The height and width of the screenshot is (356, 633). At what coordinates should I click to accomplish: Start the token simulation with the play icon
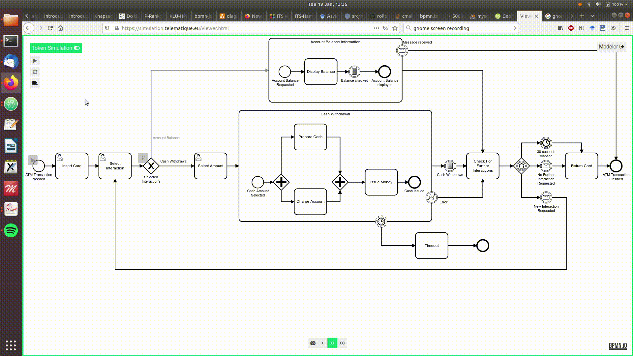35,61
